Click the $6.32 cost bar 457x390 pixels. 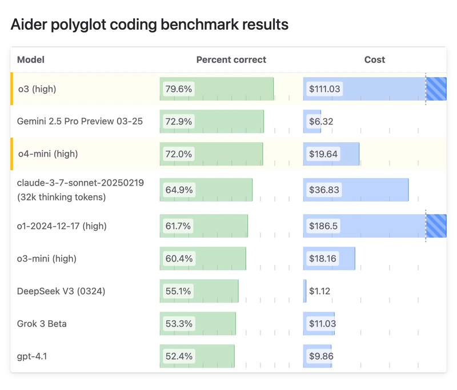coord(312,122)
